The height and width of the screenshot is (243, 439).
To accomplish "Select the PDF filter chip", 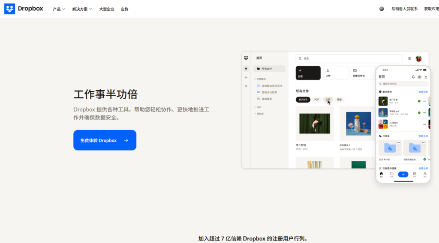I will coord(316,99).
